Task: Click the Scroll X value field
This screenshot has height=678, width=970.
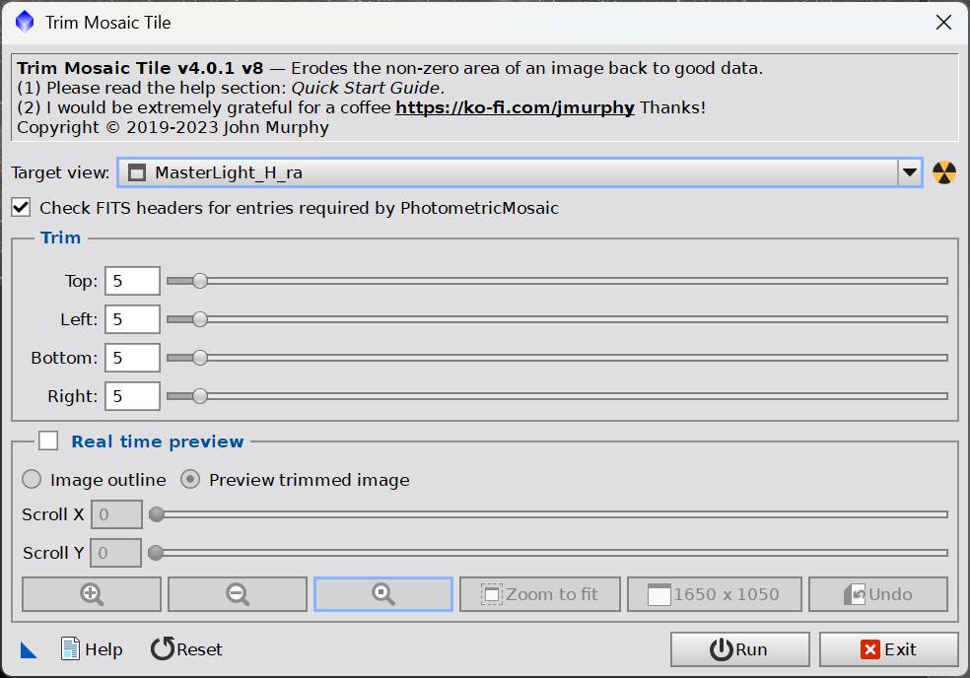Action: coord(117,514)
